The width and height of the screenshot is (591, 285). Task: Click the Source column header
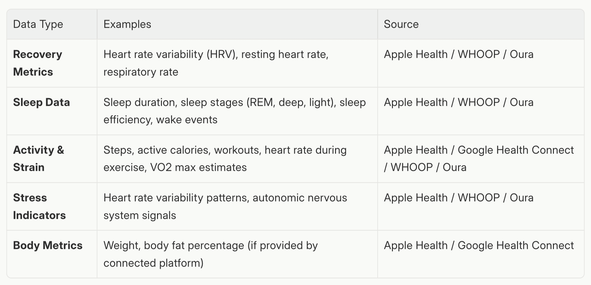[401, 24]
